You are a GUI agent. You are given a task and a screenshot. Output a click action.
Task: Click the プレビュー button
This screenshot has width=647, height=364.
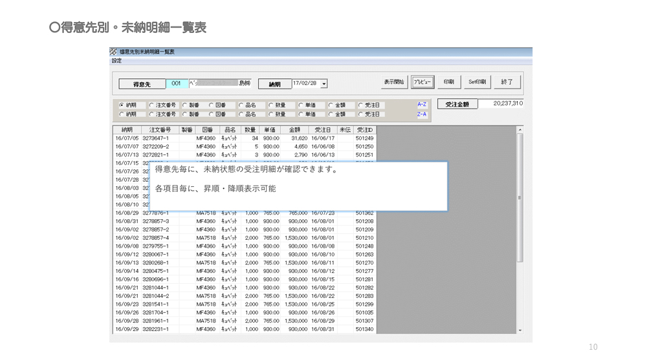point(422,81)
